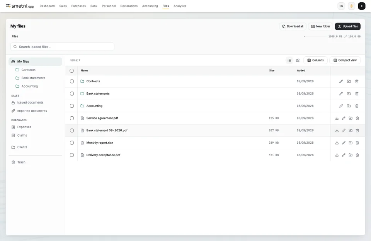
Task: Move Service agreement.pdf to a folder
Action: pos(351,118)
